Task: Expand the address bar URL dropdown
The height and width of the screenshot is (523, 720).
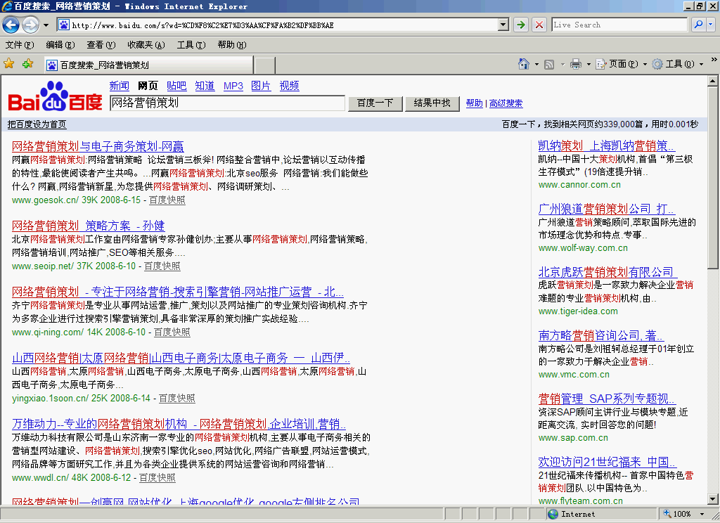Action: [503, 25]
